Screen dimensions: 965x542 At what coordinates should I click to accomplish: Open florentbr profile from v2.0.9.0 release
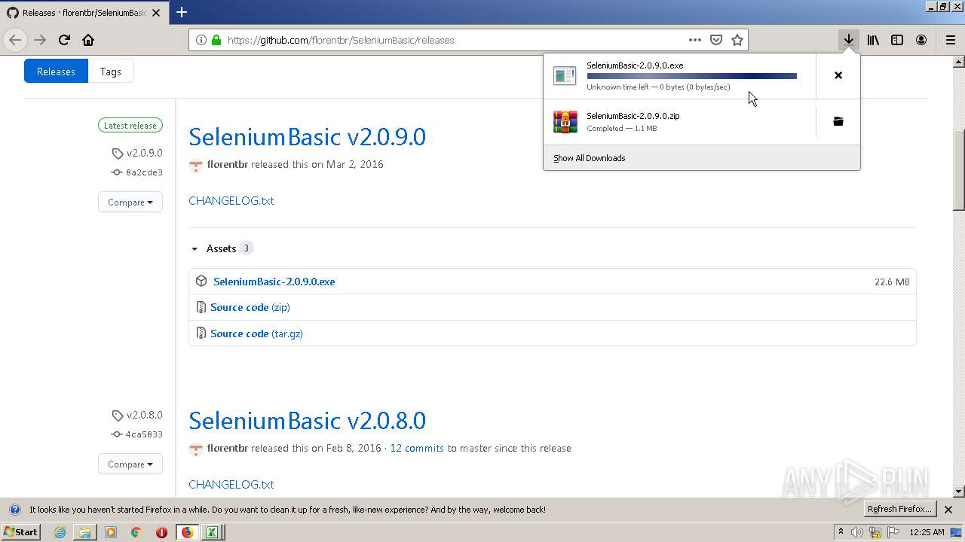click(228, 164)
